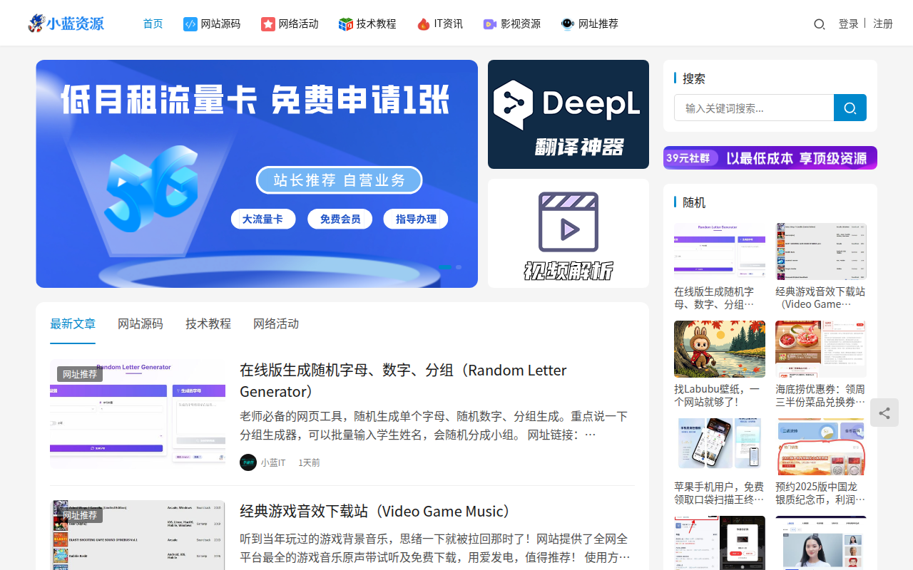Focus the 输入关键词搜索 input field
This screenshot has height=570, width=913.
pyautogui.click(x=754, y=108)
